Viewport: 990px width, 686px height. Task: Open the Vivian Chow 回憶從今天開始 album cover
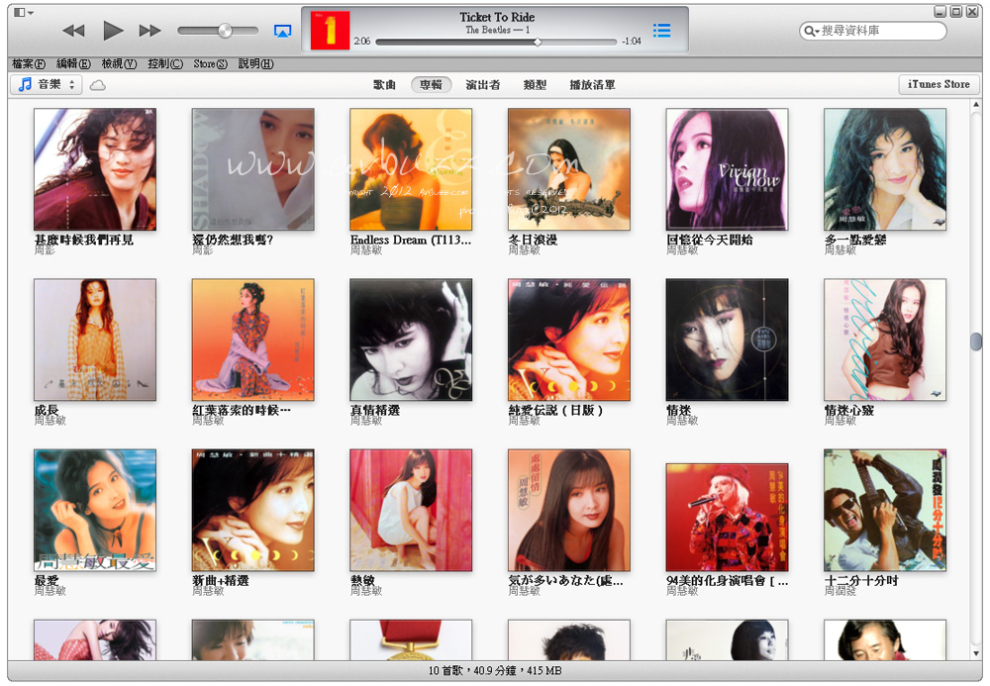click(727, 169)
